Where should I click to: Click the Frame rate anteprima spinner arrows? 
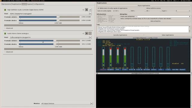[190, 16]
